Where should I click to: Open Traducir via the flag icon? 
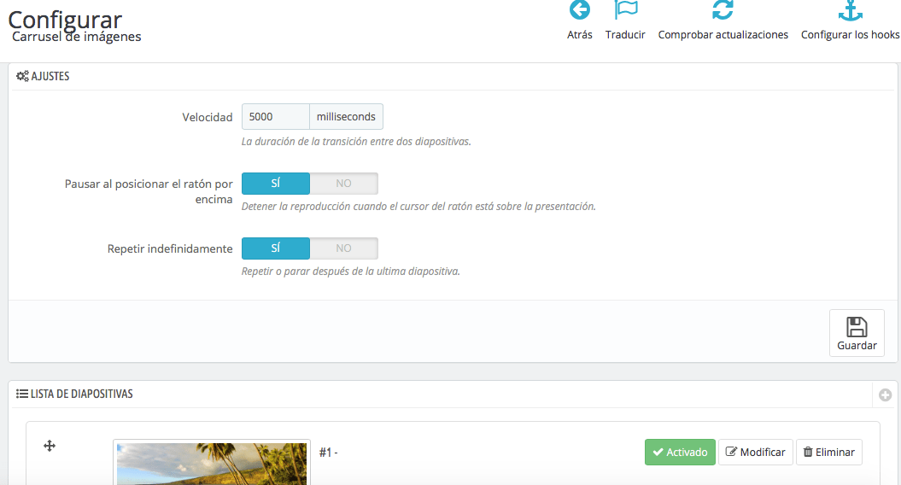click(x=625, y=9)
